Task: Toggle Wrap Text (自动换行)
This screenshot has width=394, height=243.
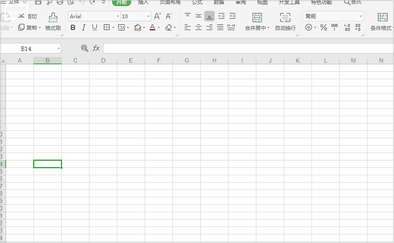Action: (285, 22)
